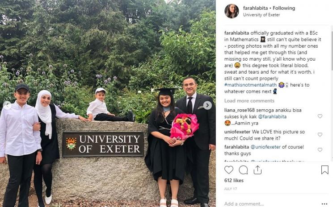Focus the Add a comment field
This screenshot has height=207, width=333.
pos(270,204)
